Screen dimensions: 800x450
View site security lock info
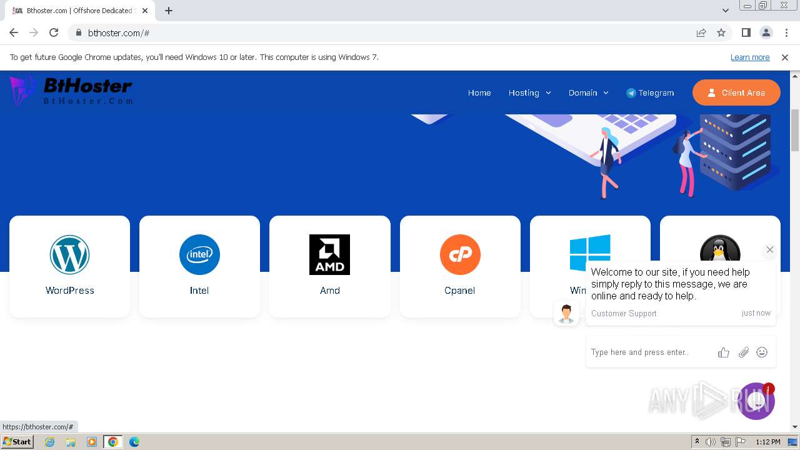point(78,32)
